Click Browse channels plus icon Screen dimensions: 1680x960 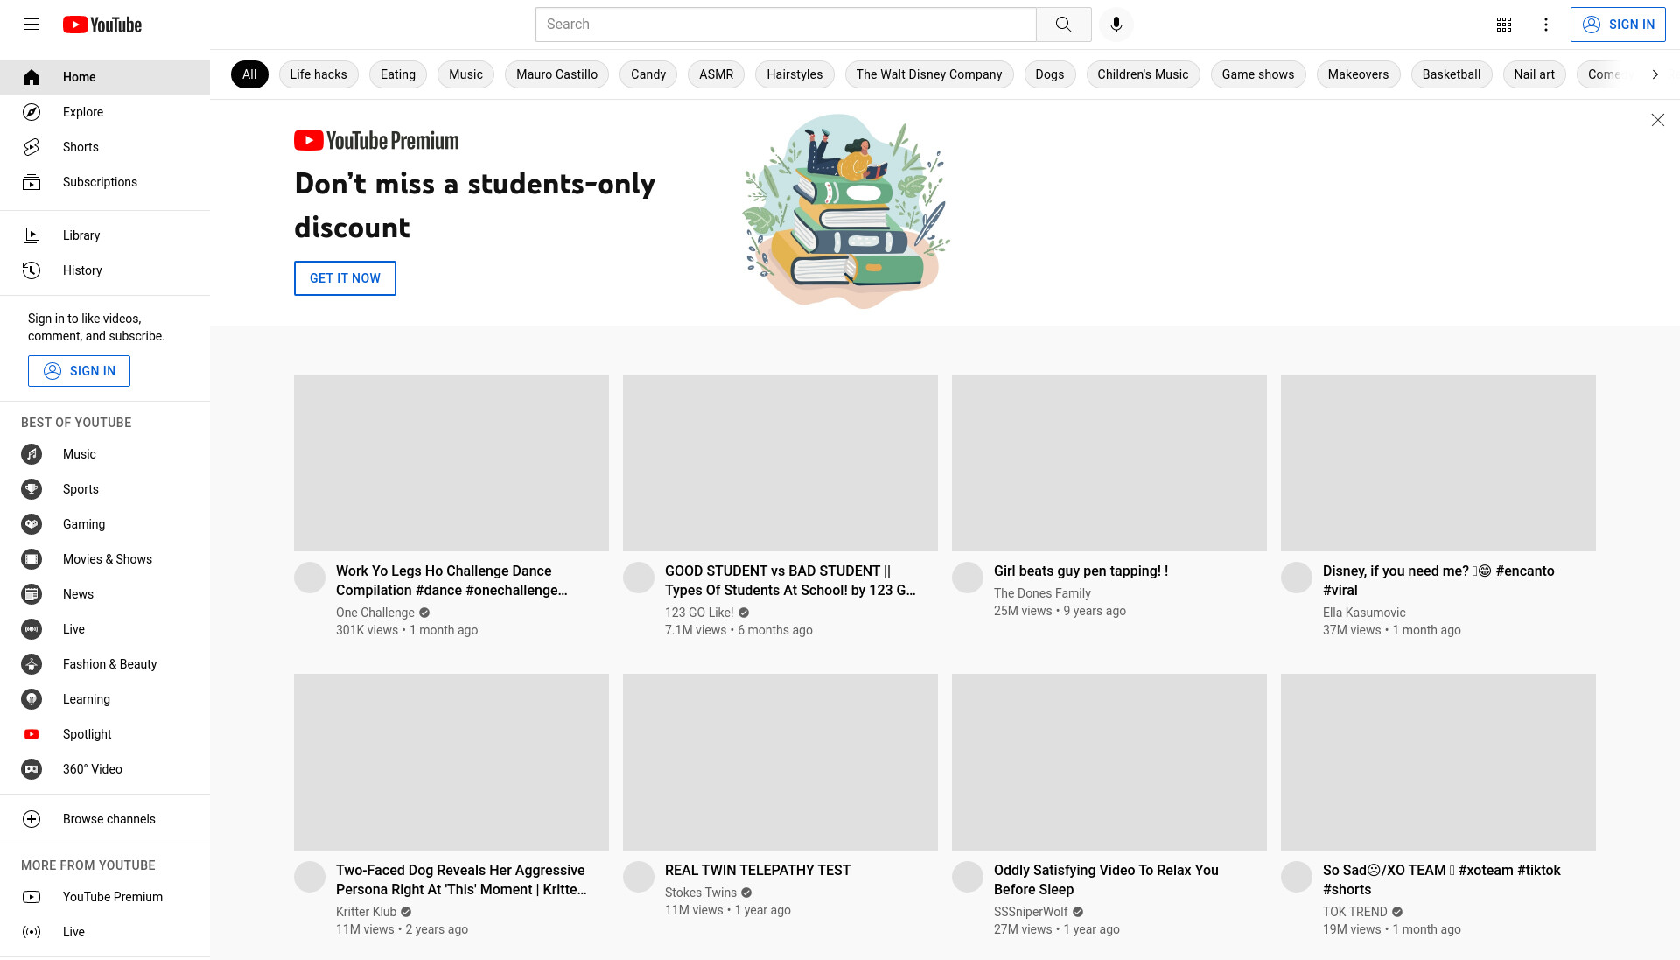click(x=31, y=819)
